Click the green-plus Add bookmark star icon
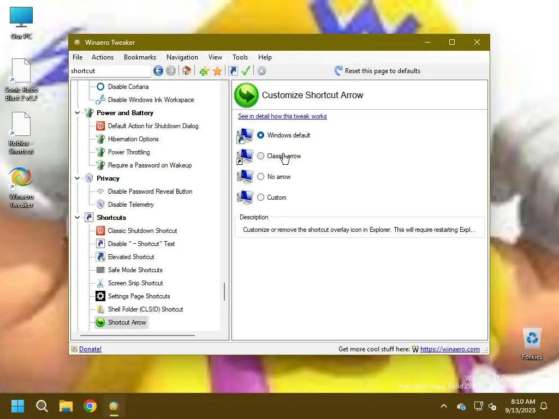The width and height of the screenshot is (559, 419). (x=204, y=71)
